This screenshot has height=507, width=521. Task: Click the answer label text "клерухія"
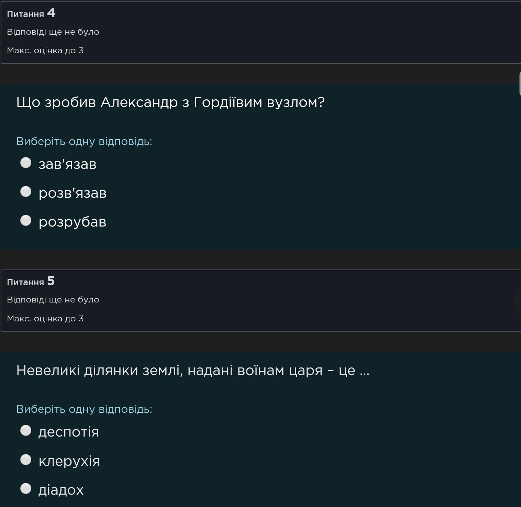click(69, 461)
